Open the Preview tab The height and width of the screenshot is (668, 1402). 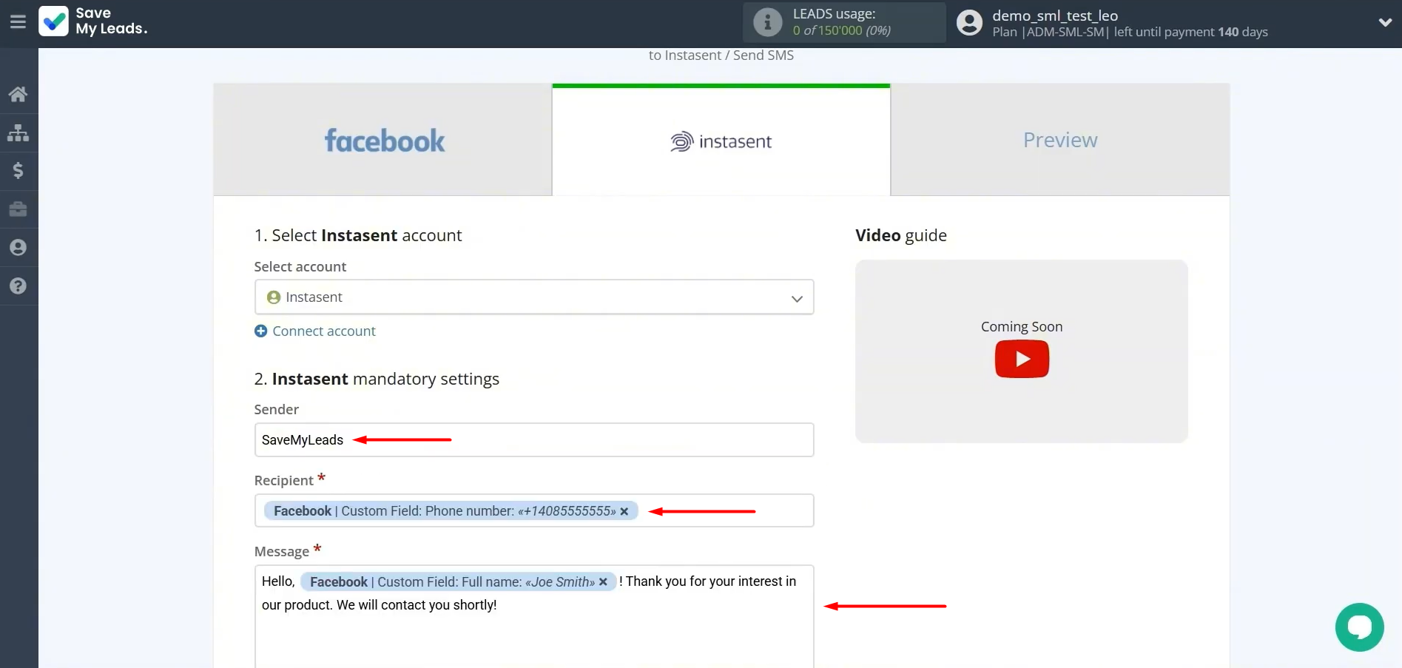pos(1060,140)
